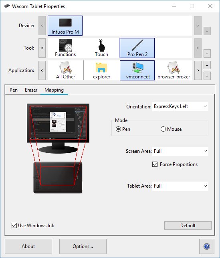The height and width of the screenshot is (258, 220).
Task: Click the About button
Action: [x=28, y=246]
